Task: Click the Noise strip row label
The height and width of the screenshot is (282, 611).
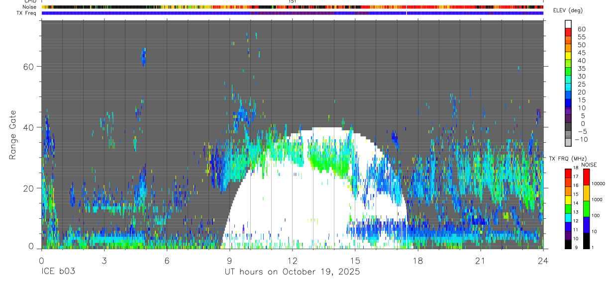Action: tap(30, 7)
